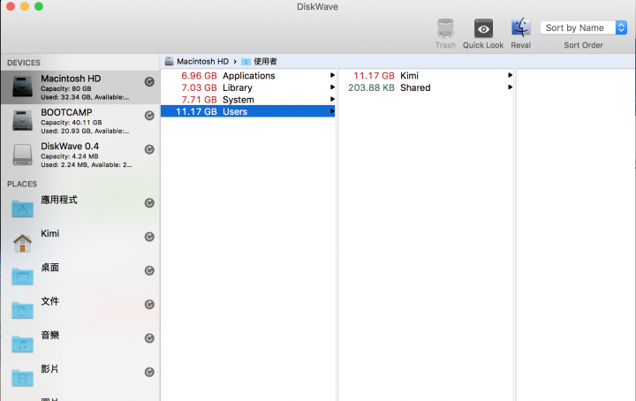Image resolution: width=636 pixels, height=401 pixels.
Task: Open Quick Look eye icon
Action: [x=483, y=29]
